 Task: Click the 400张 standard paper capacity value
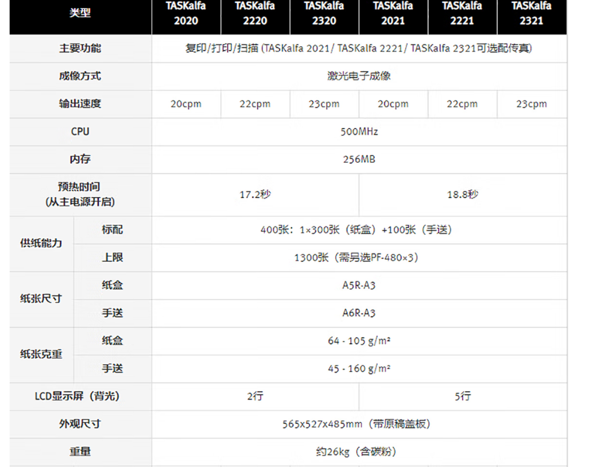click(x=356, y=230)
